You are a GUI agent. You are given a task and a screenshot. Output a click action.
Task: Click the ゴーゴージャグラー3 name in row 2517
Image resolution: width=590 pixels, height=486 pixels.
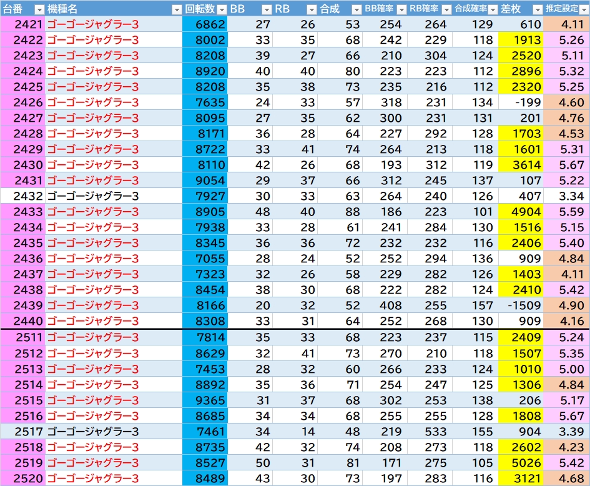93,432
